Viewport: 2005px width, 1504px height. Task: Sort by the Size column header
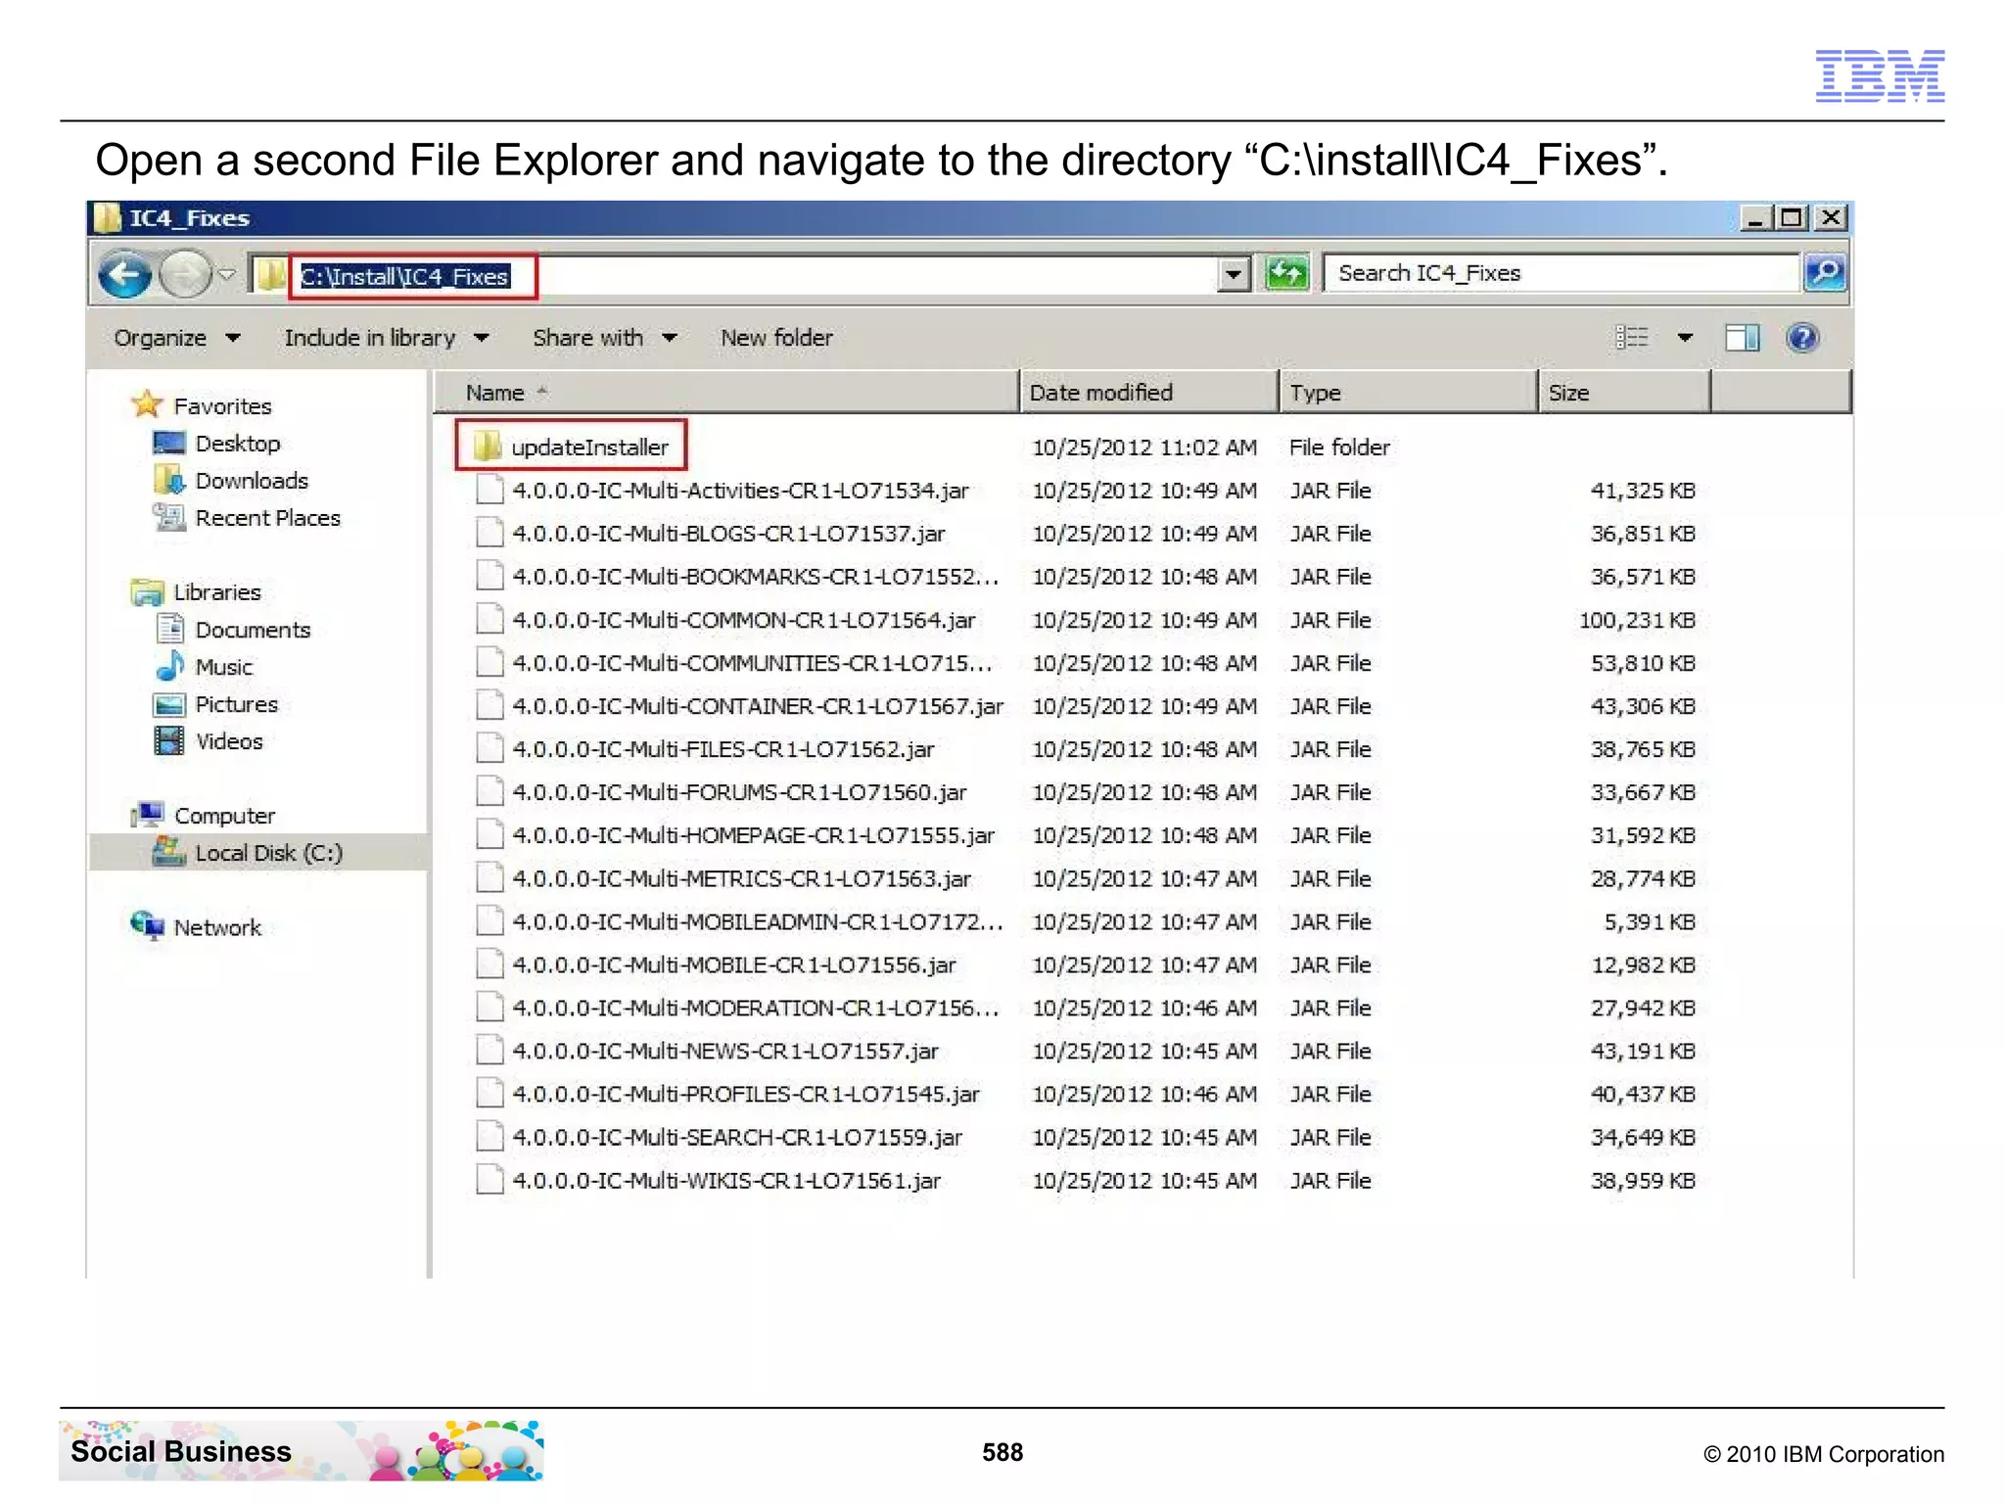[x=1624, y=393]
